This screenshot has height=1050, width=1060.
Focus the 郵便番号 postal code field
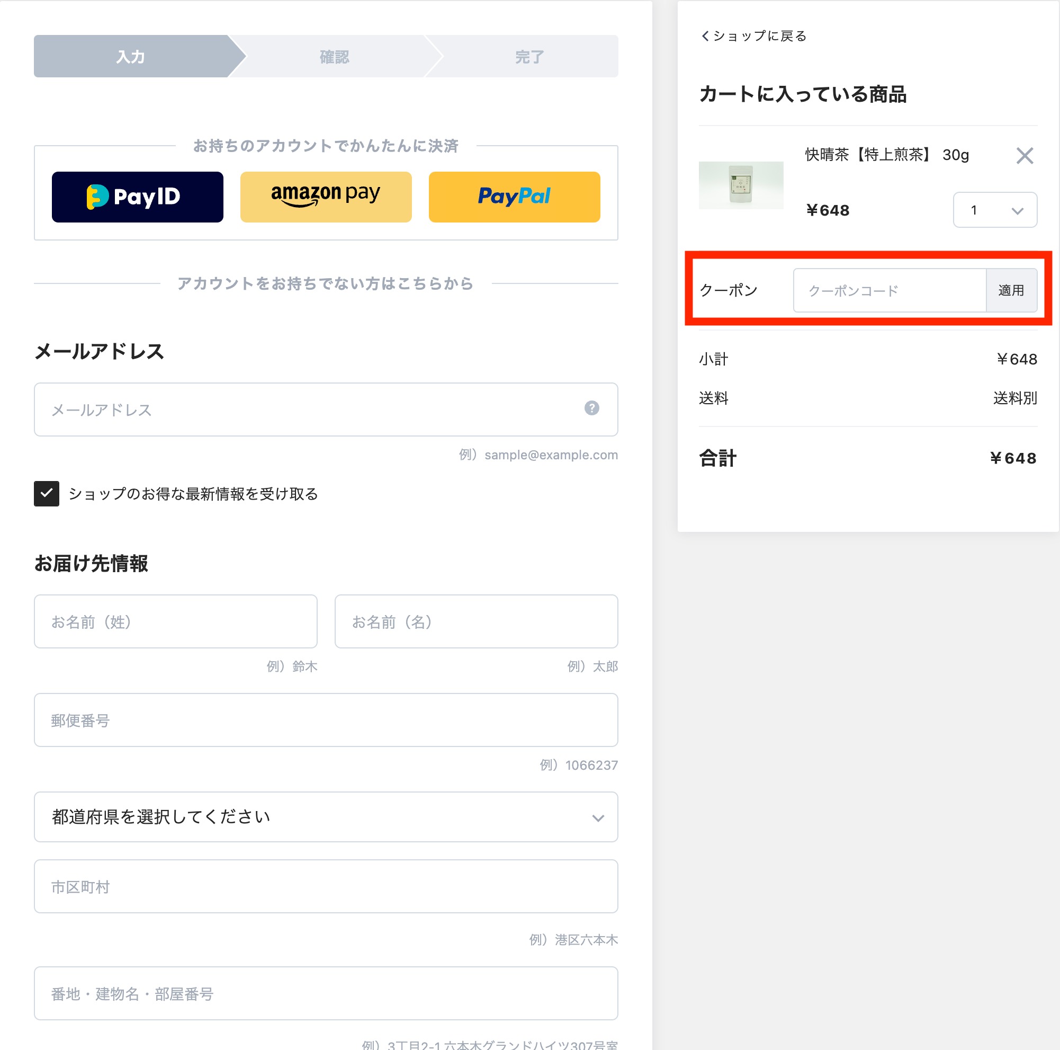click(326, 720)
